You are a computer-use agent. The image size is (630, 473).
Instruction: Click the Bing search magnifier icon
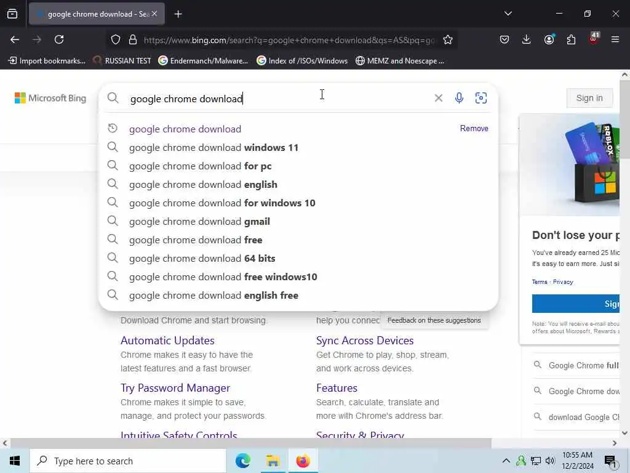click(x=113, y=98)
